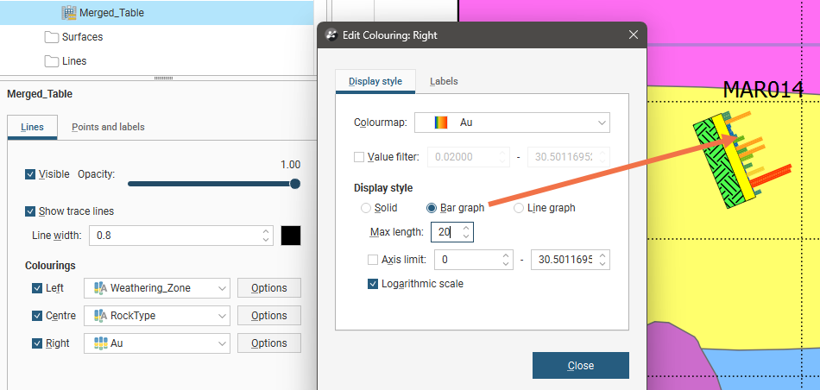Screen dimensions: 820x390
Task: Click the Lines folder icon
Action: pyautogui.click(x=52, y=61)
